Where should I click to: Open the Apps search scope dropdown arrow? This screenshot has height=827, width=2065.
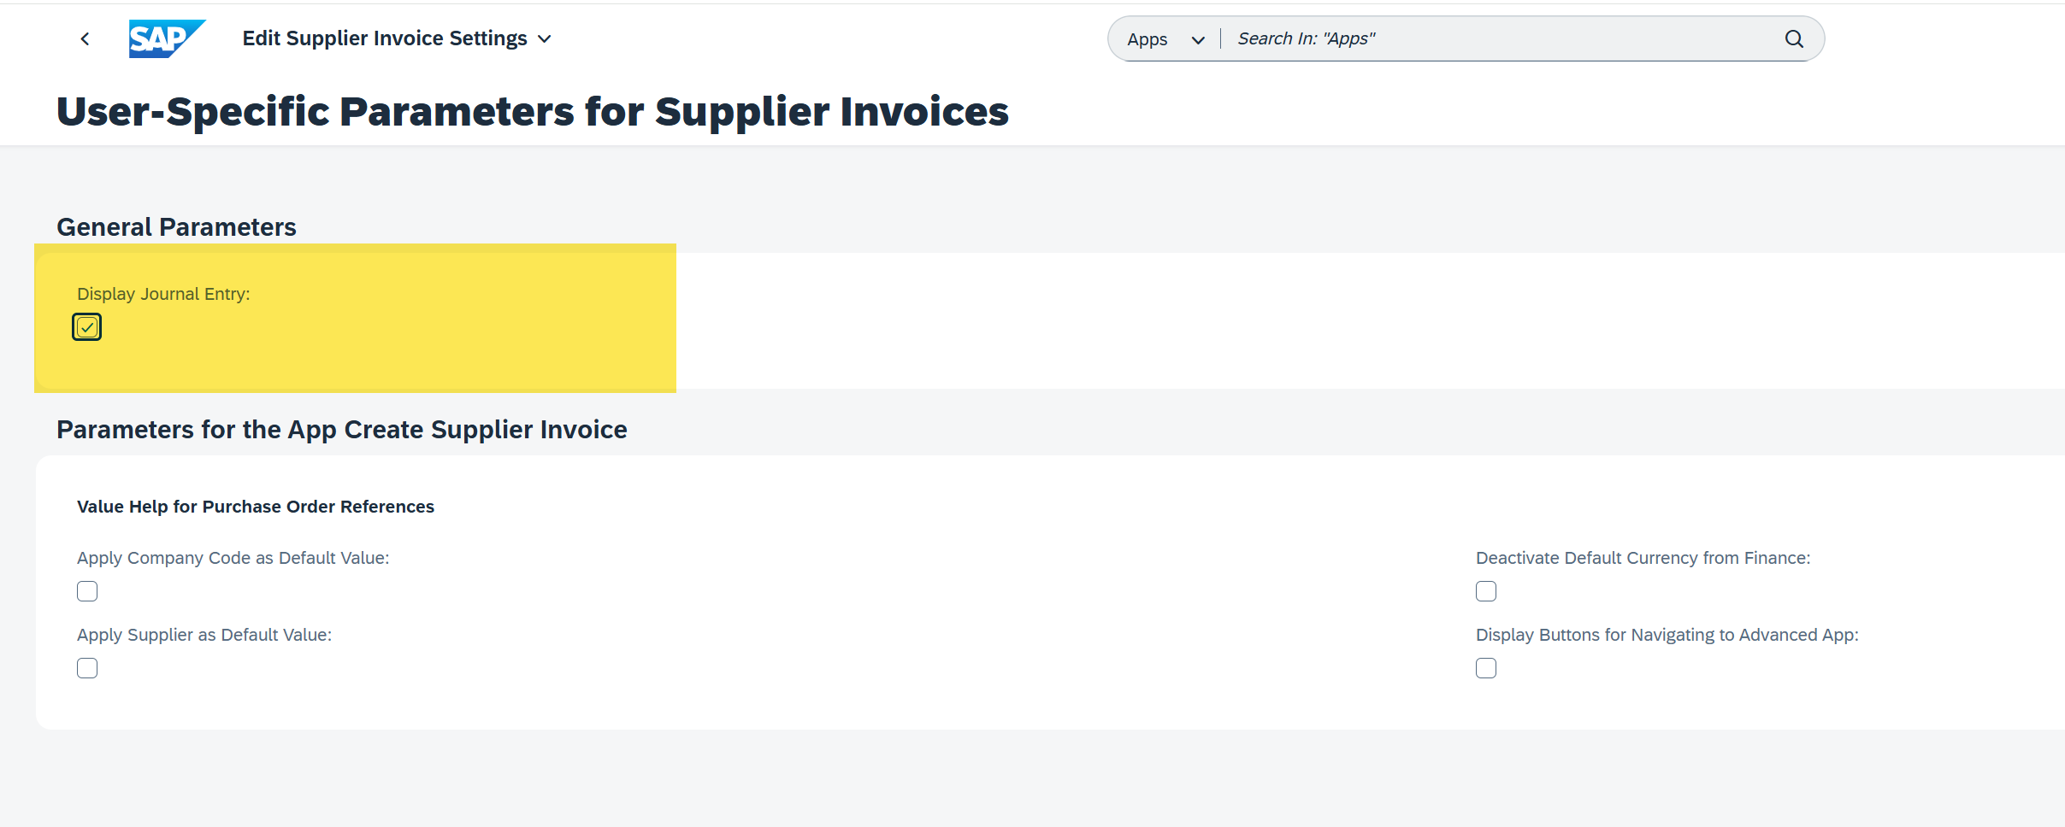[1198, 40]
